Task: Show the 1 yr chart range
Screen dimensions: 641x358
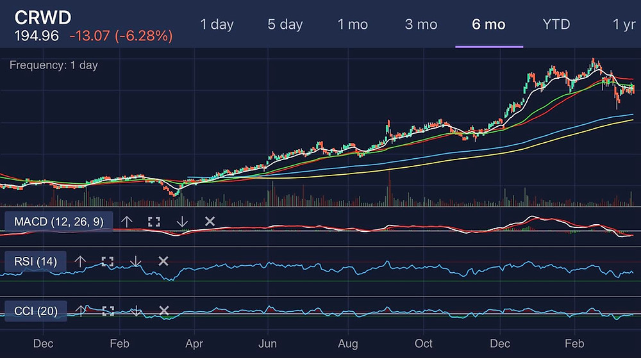Action: tap(624, 24)
